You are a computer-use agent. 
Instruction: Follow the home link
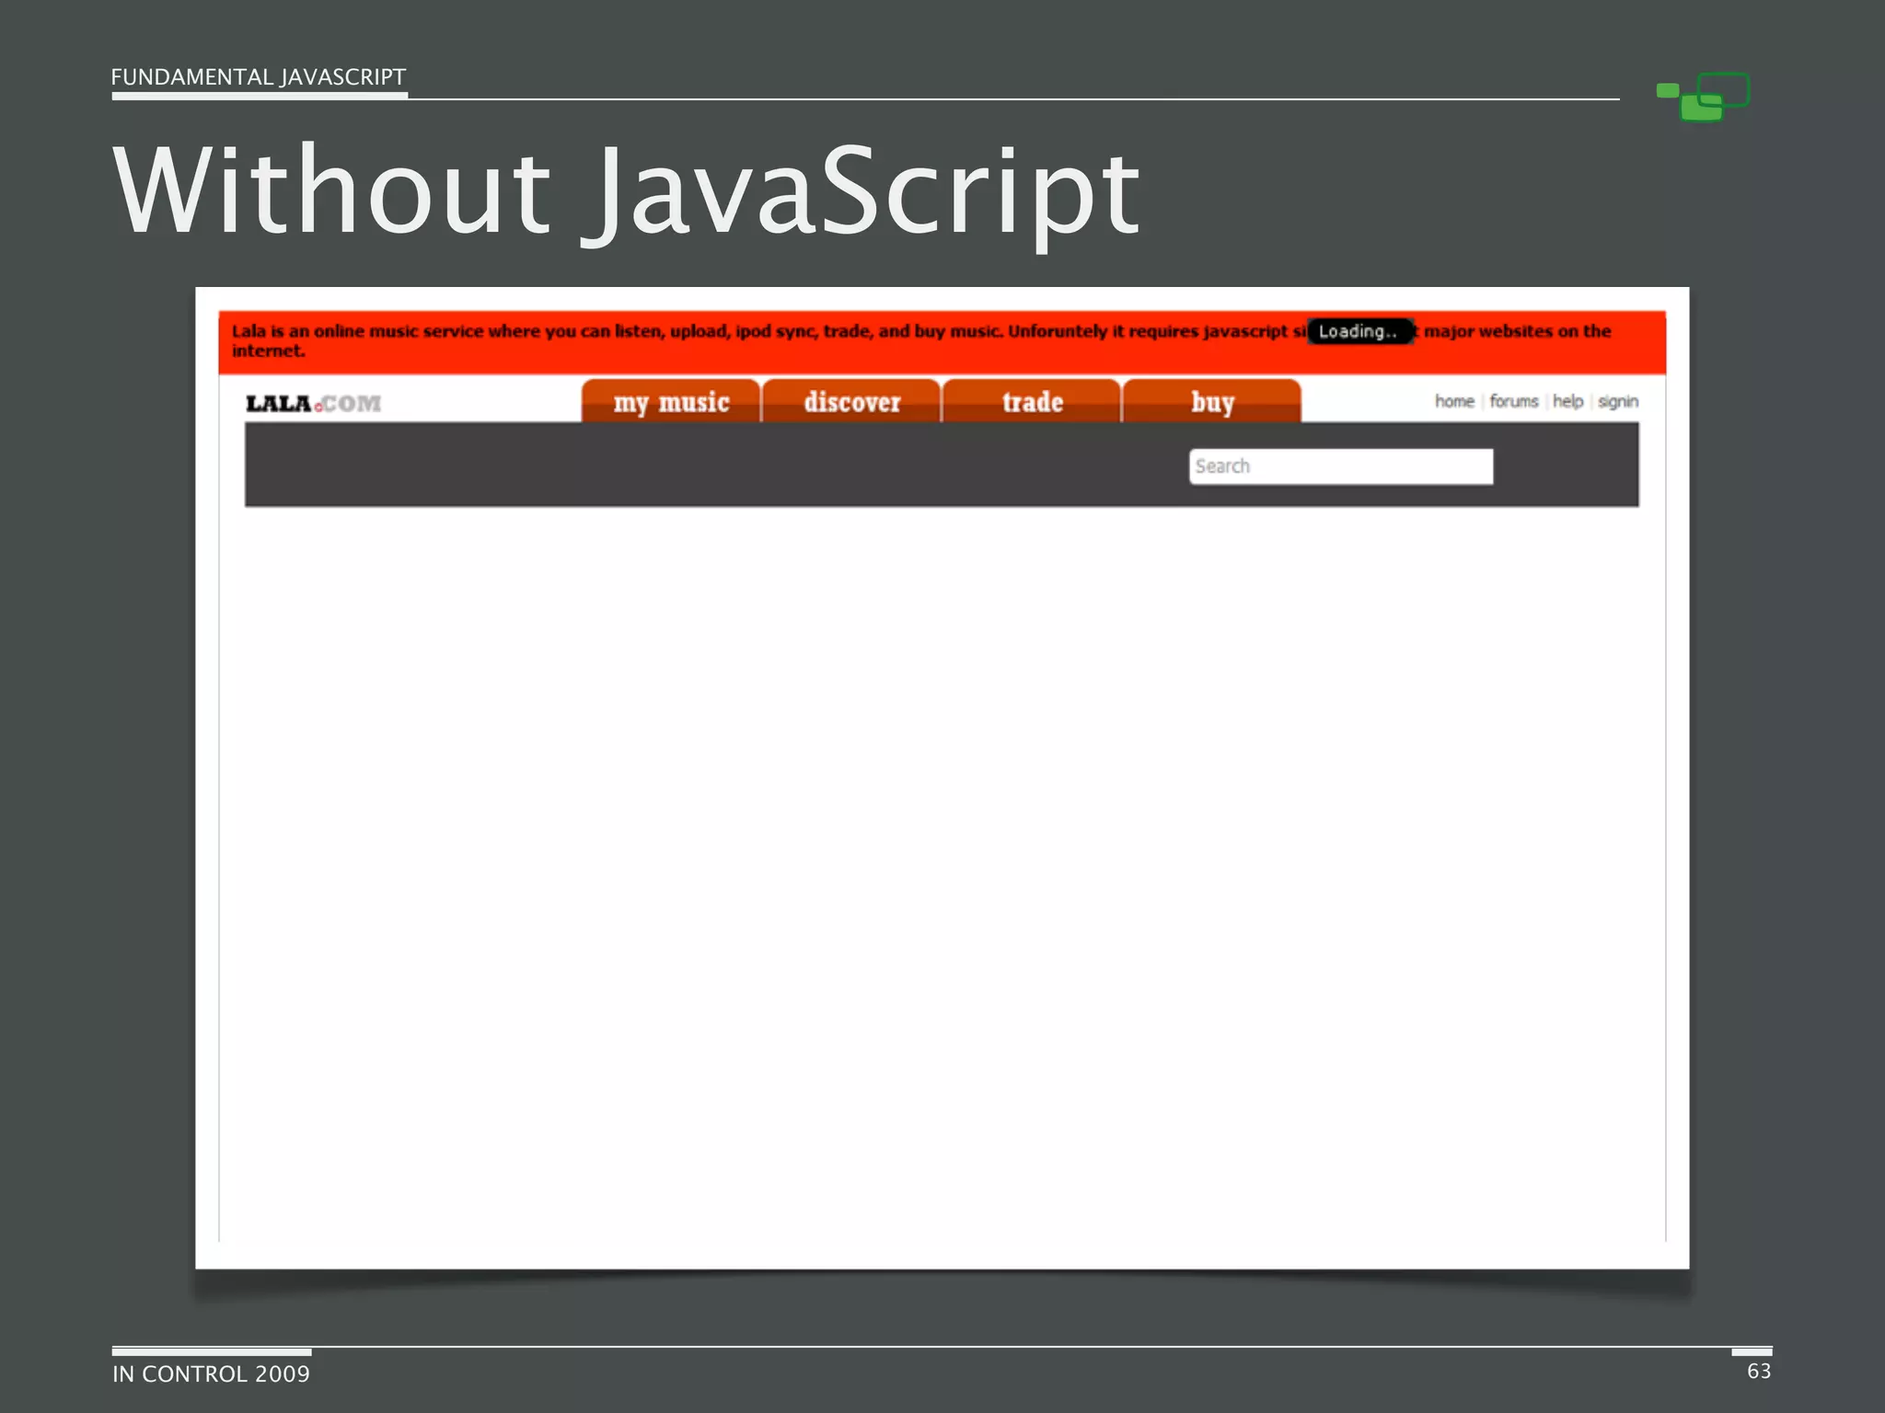1454,401
